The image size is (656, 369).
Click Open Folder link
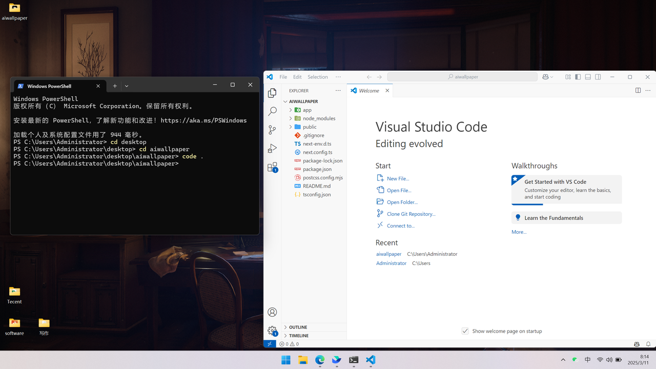coord(402,202)
